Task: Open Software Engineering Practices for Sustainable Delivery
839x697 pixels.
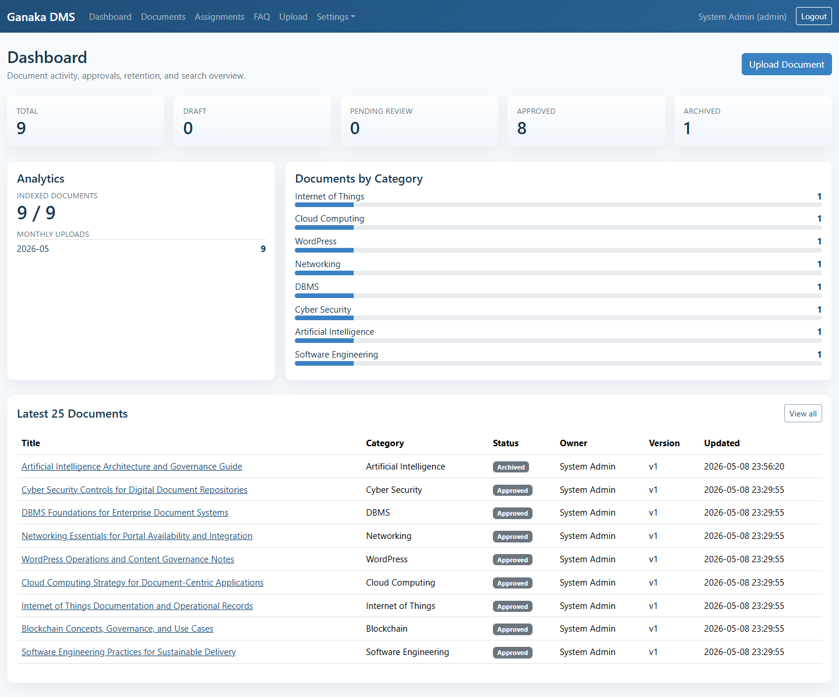Action: (129, 652)
